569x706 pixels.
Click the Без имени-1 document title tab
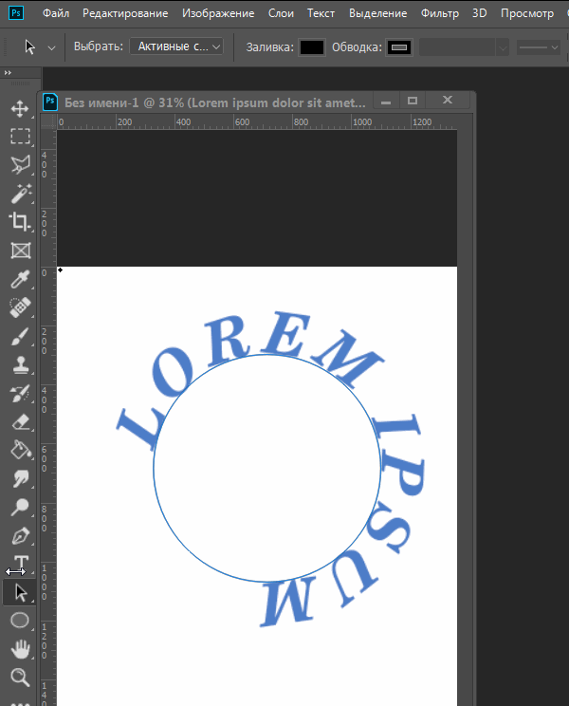click(x=214, y=102)
